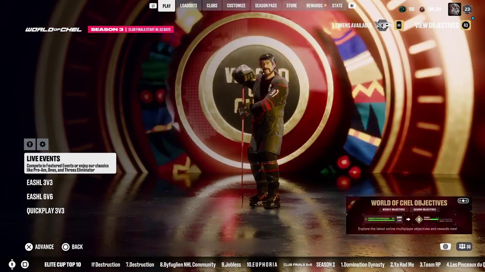Click the circle button Back icon
The width and height of the screenshot is (485, 272).
[66, 247]
